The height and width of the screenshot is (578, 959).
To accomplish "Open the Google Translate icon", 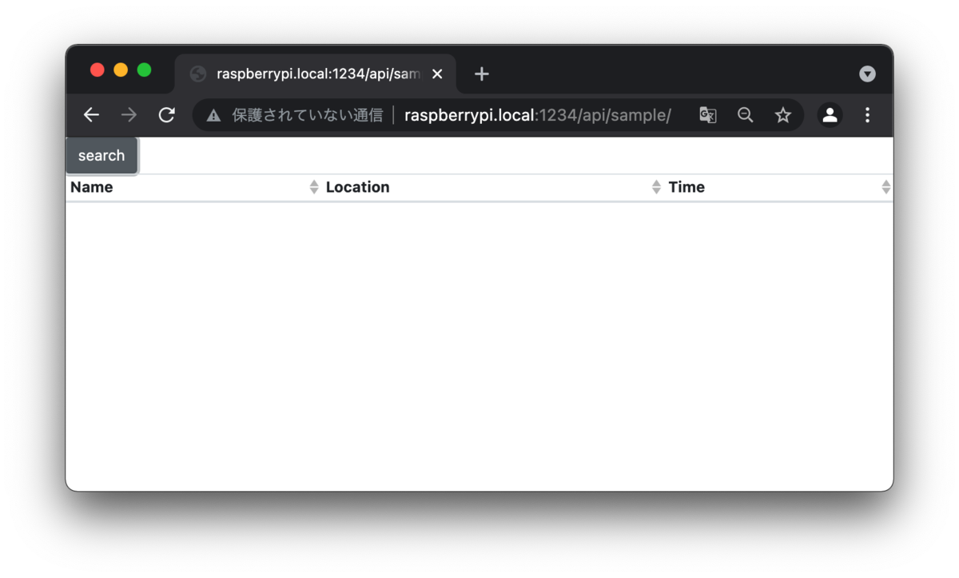I will (x=708, y=115).
